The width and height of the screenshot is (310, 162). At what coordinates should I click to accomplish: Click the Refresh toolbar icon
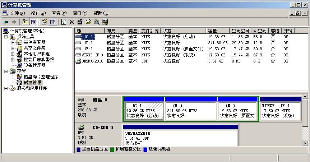[x=64, y=22]
